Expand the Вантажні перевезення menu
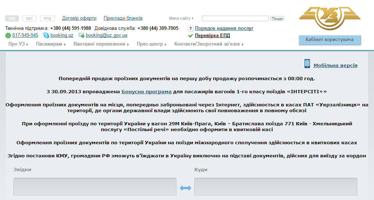 coord(101,44)
